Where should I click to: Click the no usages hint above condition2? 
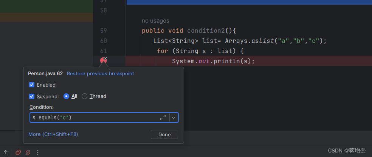click(155, 21)
